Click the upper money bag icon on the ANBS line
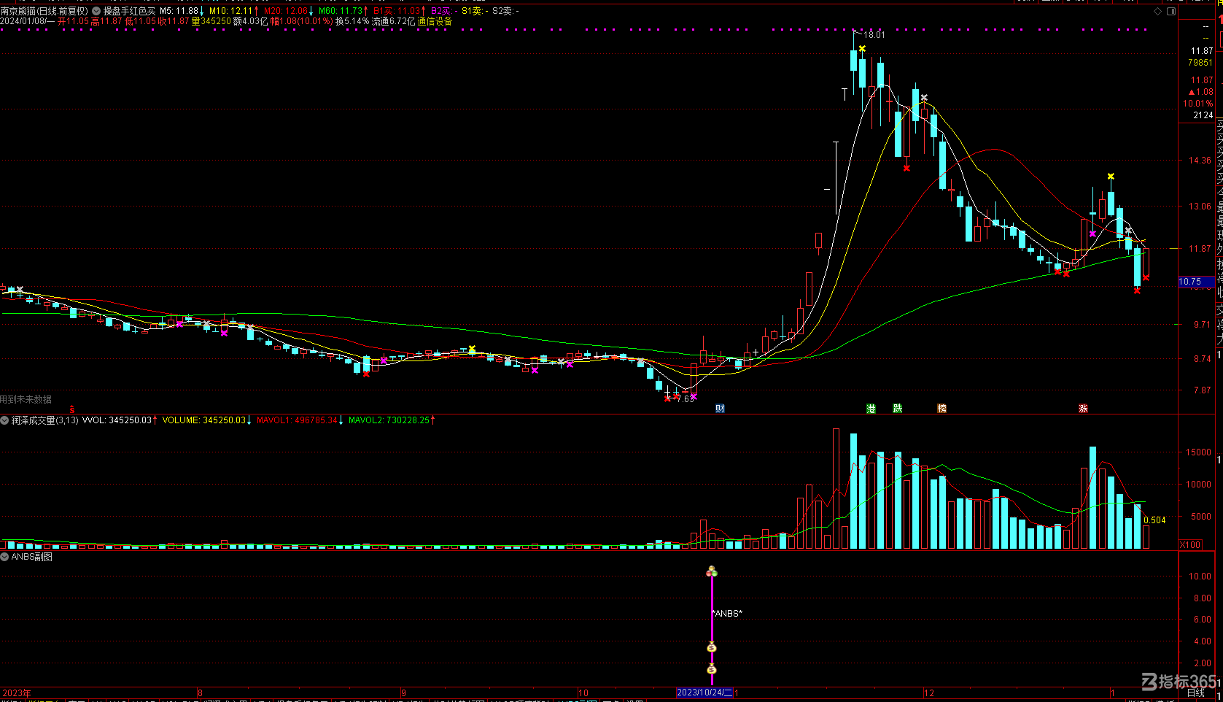1223x702 pixels. click(712, 647)
